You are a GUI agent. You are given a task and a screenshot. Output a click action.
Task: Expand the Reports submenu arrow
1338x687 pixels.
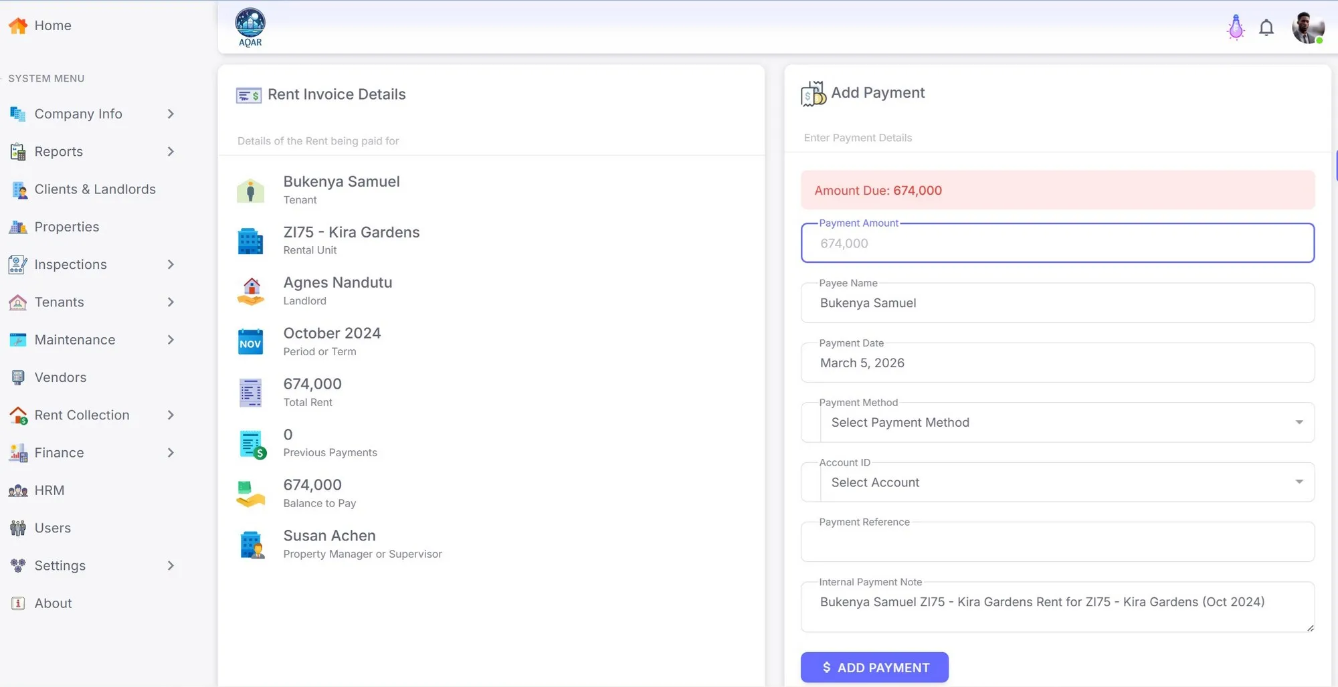point(171,152)
